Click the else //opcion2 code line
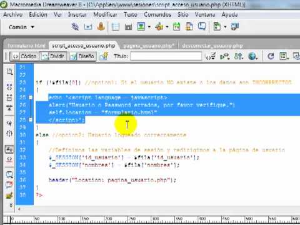Viewport: 300px width, 225px height. pos(111,135)
